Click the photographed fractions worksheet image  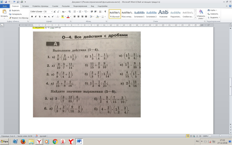87,74
